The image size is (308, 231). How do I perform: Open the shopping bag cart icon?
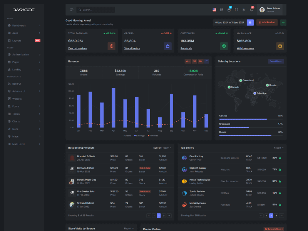click(229, 10)
